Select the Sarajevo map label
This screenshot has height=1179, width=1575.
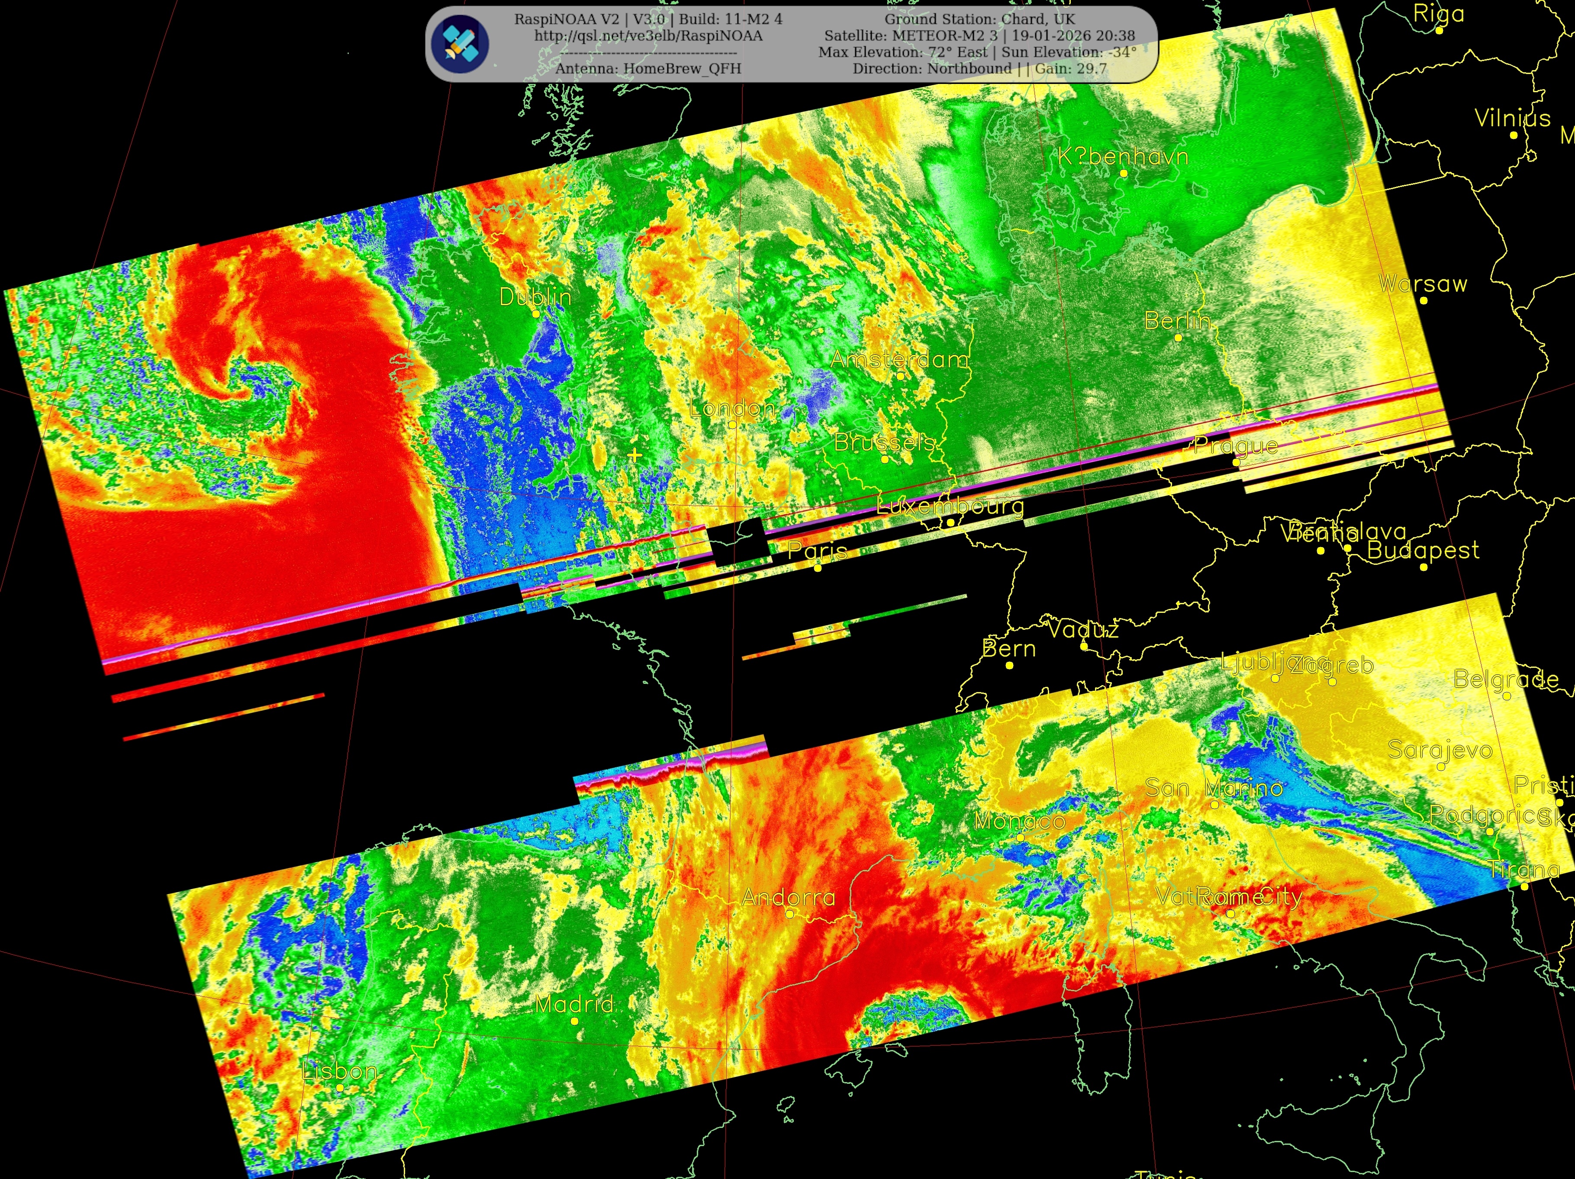click(1440, 750)
